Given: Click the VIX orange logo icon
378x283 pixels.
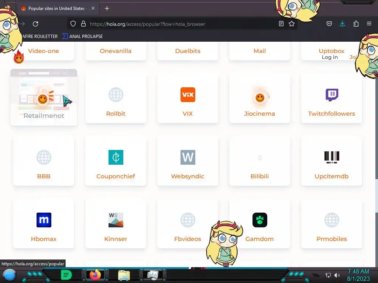Looking at the screenshot, I should (x=188, y=95).
